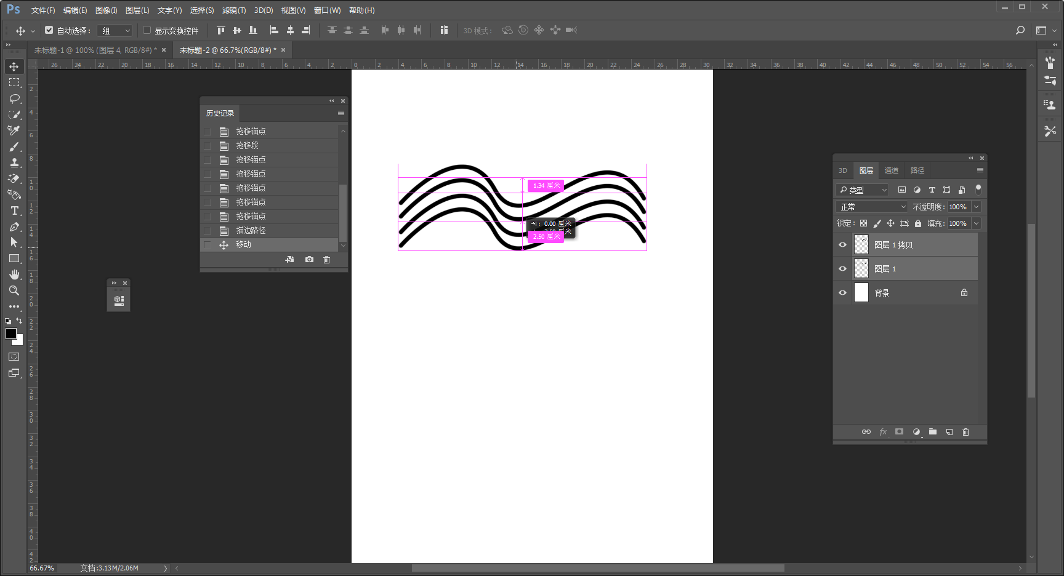The width and height of the screenshot is (1064, 576).
Task: Open the tool preset picker arrow
Action: [33, 30]
